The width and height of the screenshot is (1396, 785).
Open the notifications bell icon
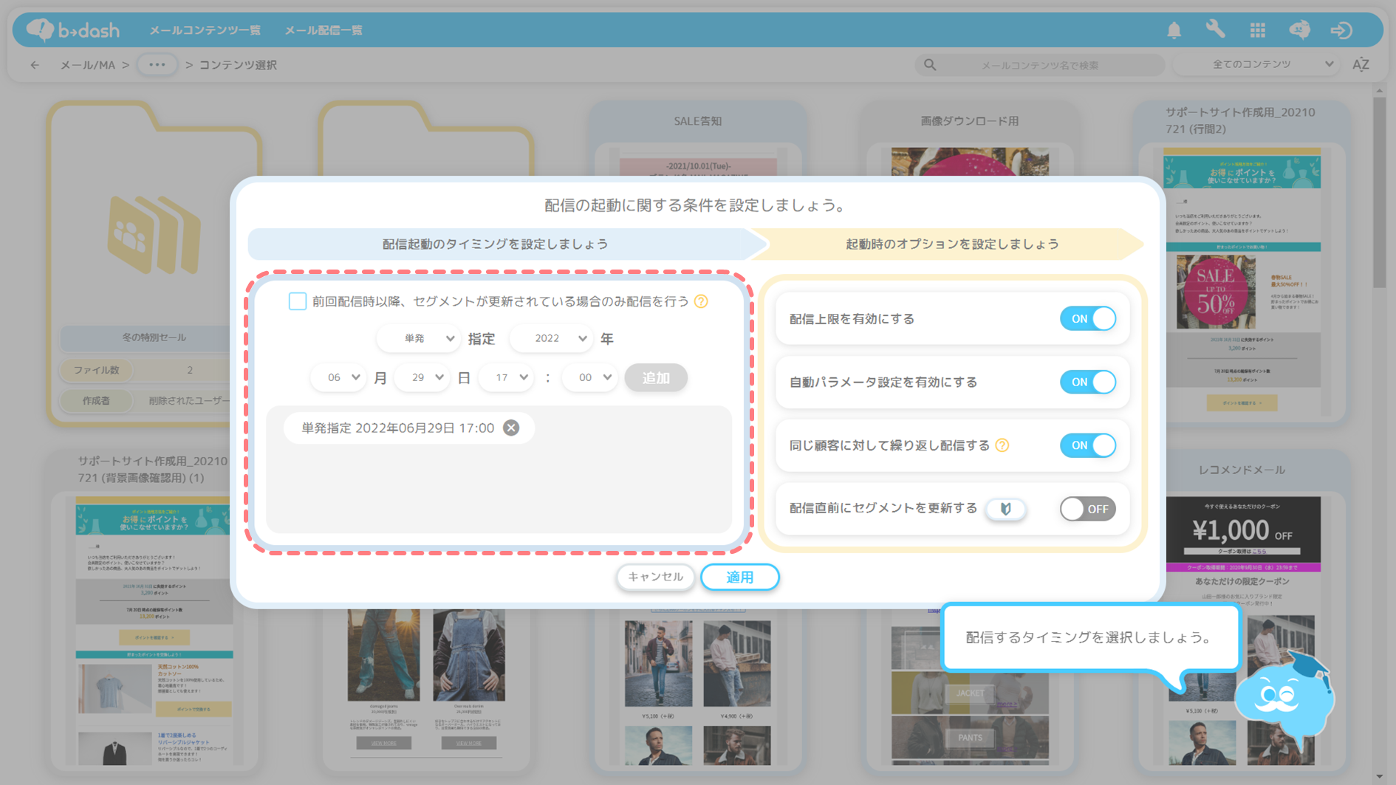tap(1174, 30)
